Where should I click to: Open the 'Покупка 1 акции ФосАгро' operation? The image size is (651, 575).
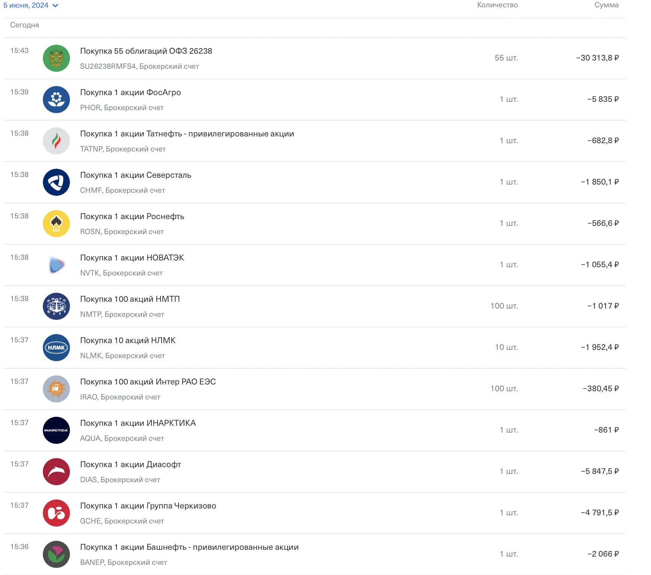130,92
